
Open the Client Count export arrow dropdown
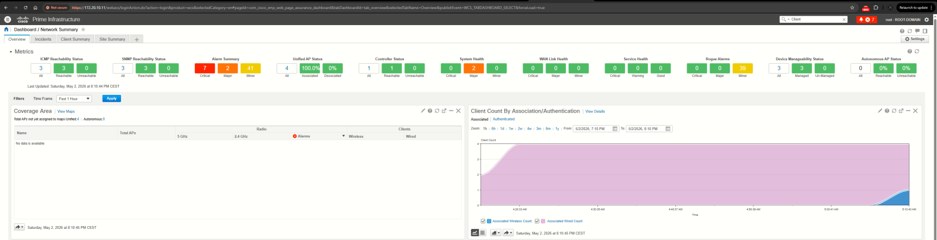[x=508, y=233]
